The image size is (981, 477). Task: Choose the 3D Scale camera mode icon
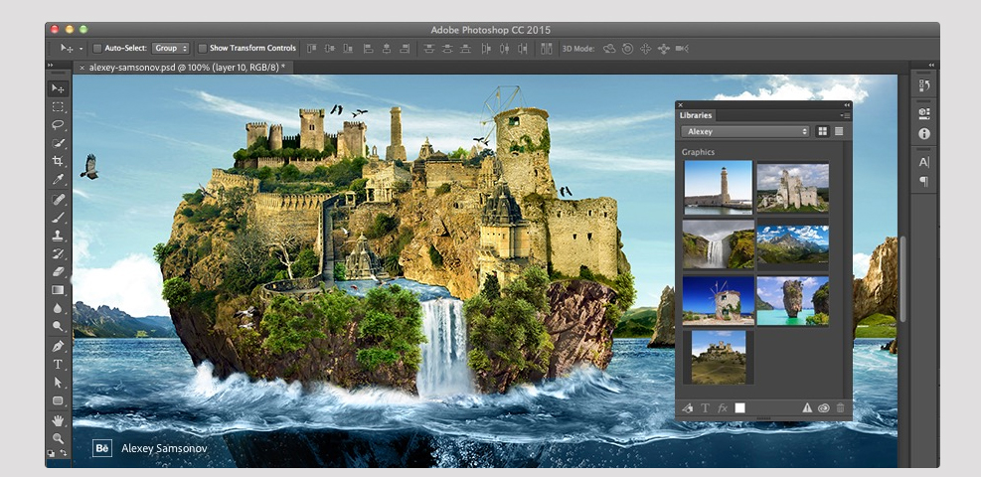pos(683,48)
